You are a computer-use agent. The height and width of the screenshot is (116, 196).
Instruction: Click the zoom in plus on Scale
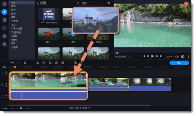(28, 108)
